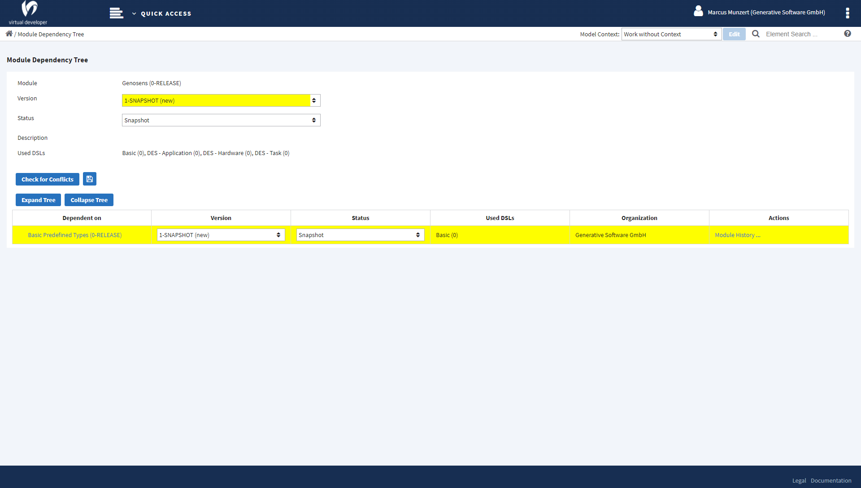Click Basic (0) in Used DSLs cell
861x488 pixels.
coord(447,235)
